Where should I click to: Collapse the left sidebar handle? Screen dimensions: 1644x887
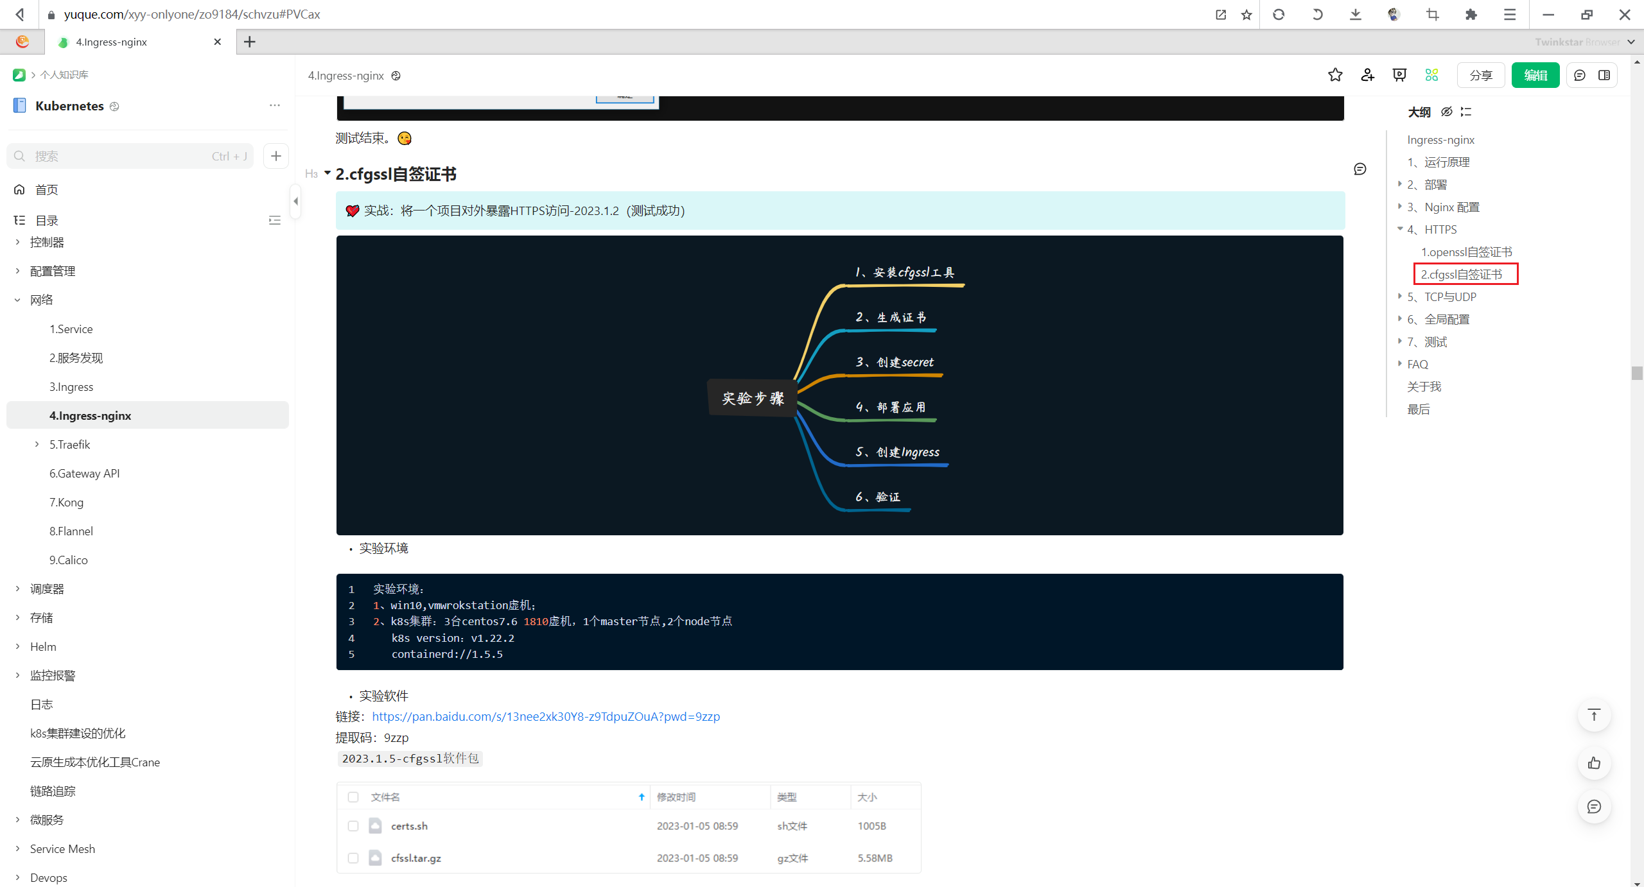click(x=295, y=201)
